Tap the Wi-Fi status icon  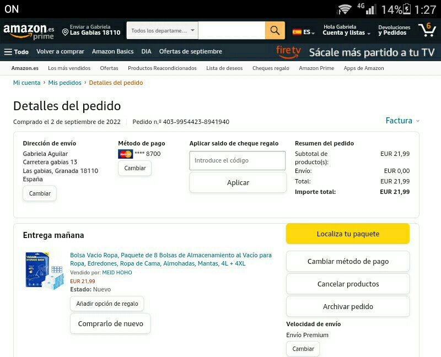click(x=344, y=9)
